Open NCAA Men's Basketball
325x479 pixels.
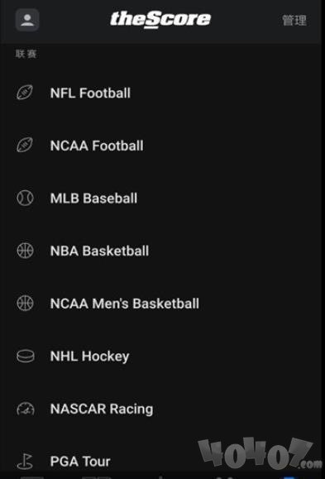(x=125, y=304)
